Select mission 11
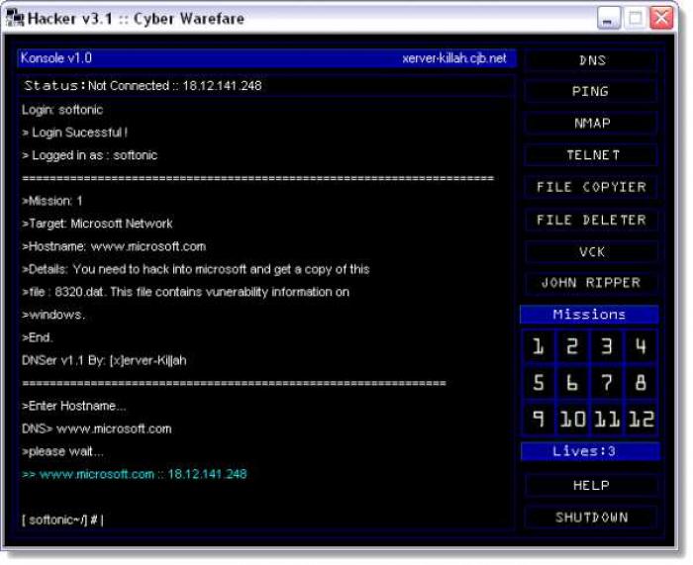 click(607, 419)
